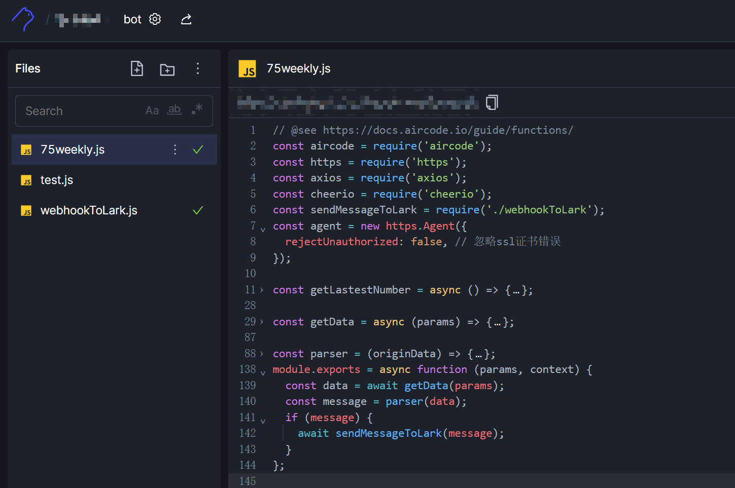Click './webhookToLark' string on line 6
Screen dimensions: 735x488
point(539,210)
